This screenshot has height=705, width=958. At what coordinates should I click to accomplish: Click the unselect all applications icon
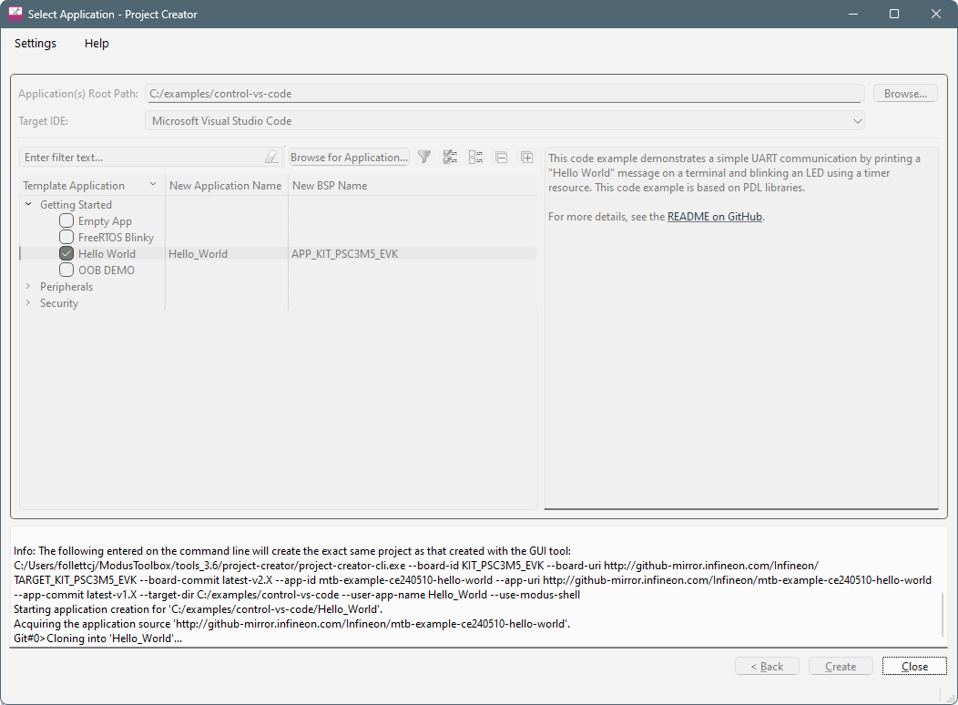pos(475,158)
